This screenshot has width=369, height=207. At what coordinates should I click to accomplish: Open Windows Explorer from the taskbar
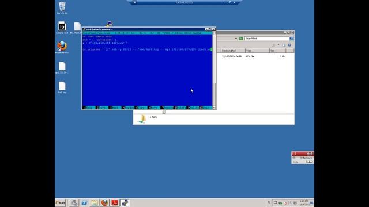tap(95, 202)
